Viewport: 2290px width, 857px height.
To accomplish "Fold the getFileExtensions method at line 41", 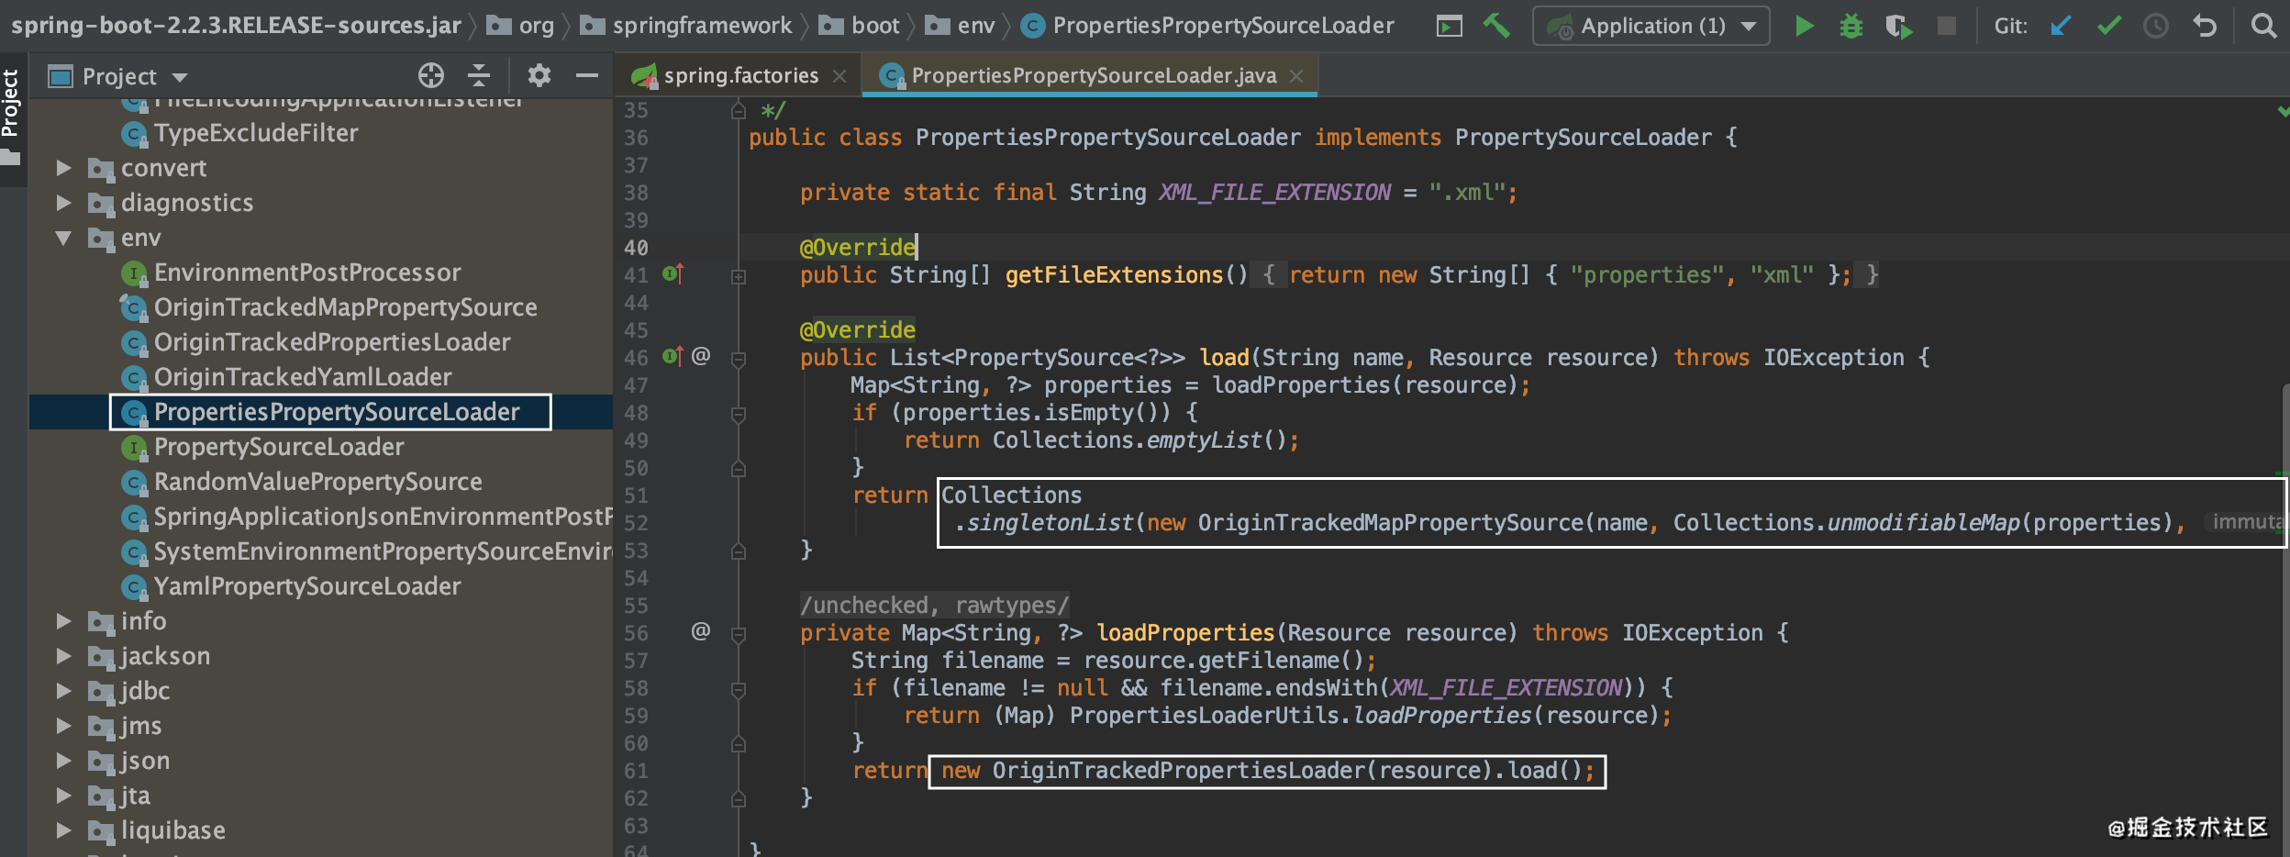I will 739,275.
